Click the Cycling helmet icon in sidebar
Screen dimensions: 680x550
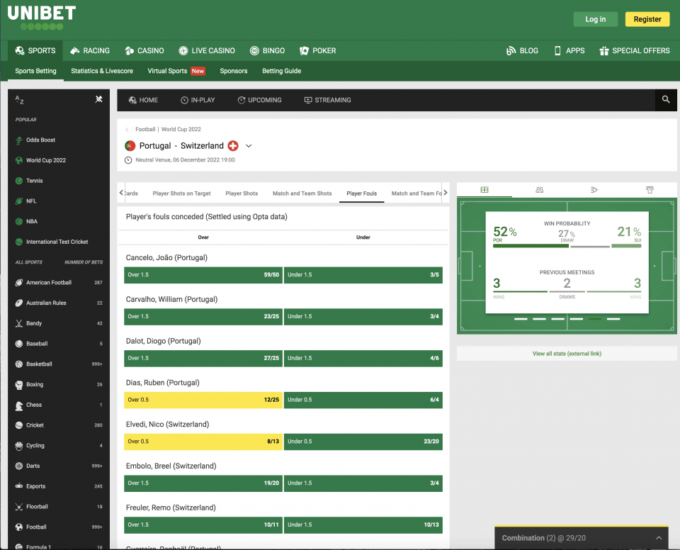(x=19, y=446)
